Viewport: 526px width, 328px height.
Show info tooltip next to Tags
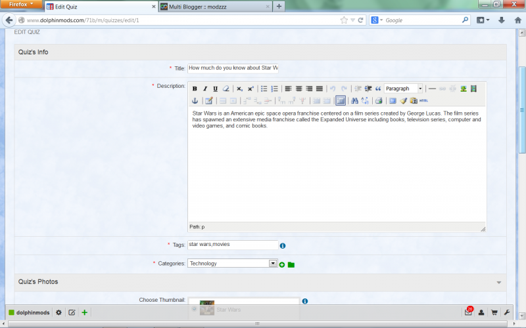(x=283, y=245)
